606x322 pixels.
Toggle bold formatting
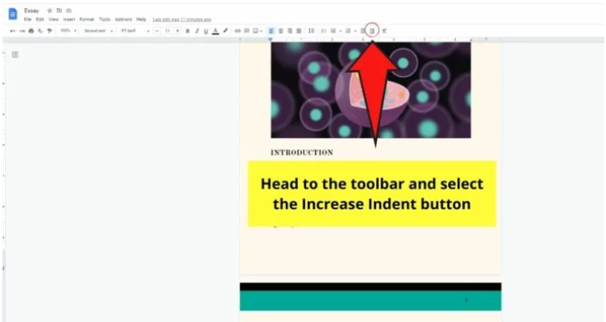[x=188, y=31]
